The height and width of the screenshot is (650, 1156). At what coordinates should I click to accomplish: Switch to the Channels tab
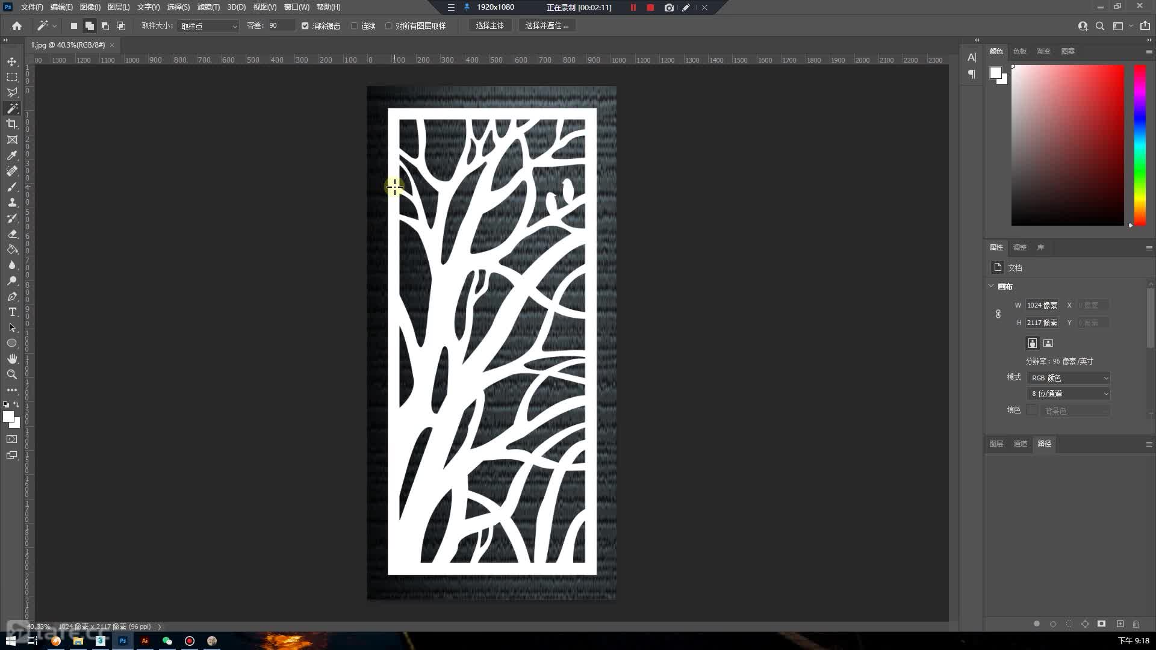[1021, 444]
